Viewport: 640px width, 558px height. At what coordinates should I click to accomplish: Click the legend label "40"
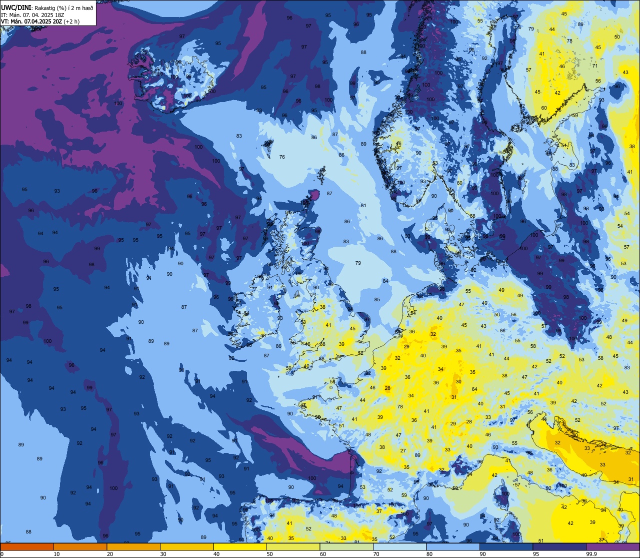216,554
